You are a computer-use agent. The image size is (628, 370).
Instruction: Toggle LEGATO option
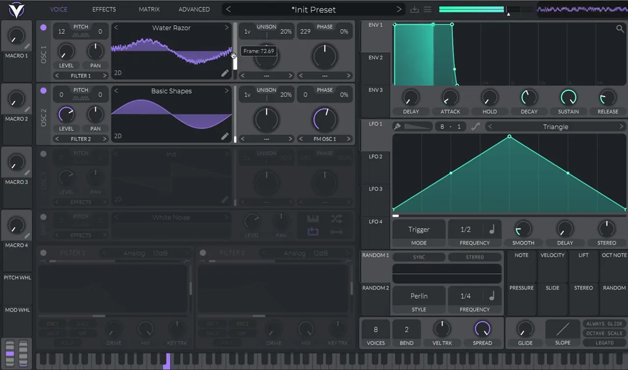604,343
